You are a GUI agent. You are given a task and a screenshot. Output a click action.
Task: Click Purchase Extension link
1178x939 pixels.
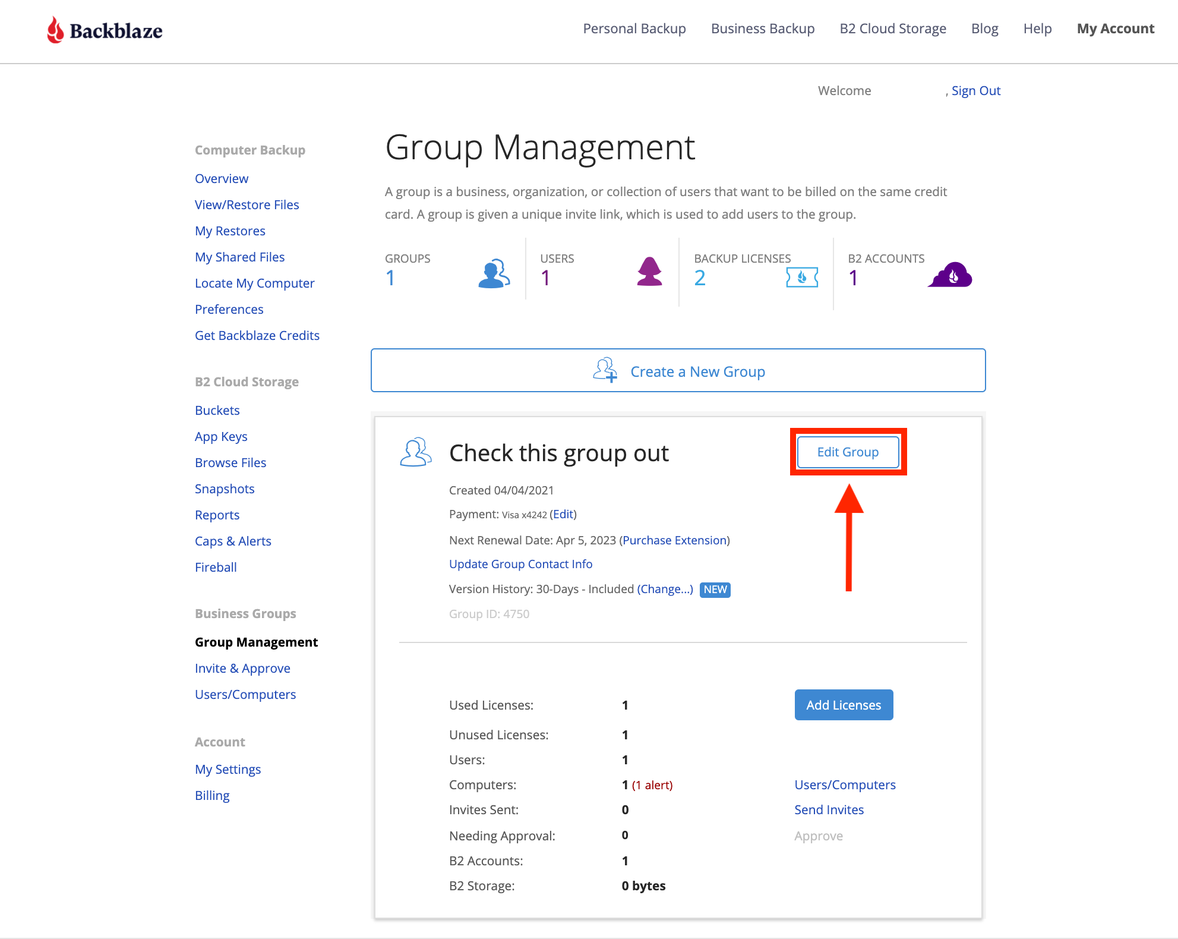(674, 540)
